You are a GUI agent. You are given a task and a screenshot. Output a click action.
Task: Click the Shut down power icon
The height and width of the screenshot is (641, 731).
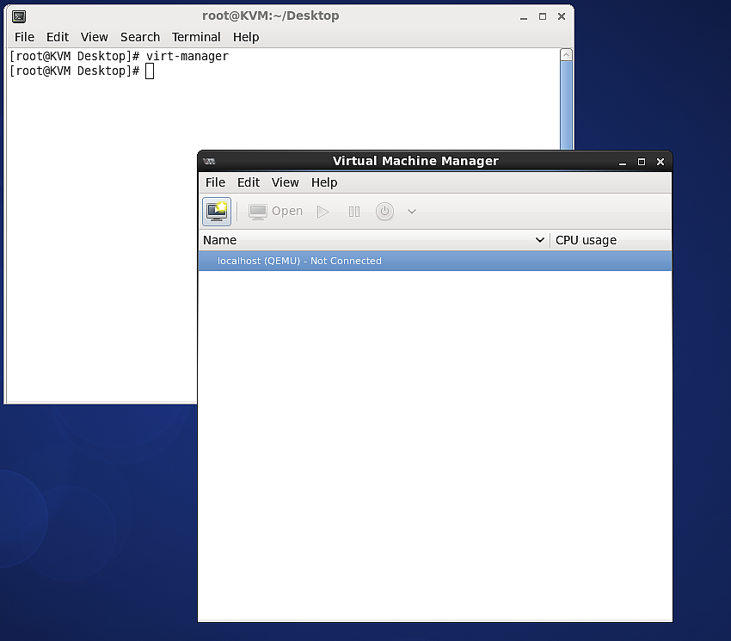coord(384,211)
